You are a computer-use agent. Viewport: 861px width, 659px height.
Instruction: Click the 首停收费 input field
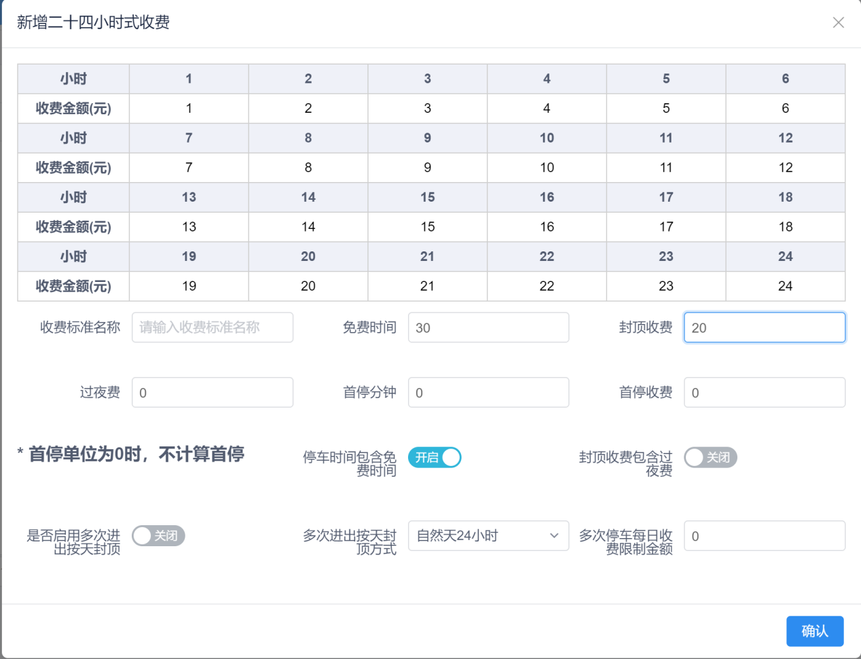coord(765,393)
